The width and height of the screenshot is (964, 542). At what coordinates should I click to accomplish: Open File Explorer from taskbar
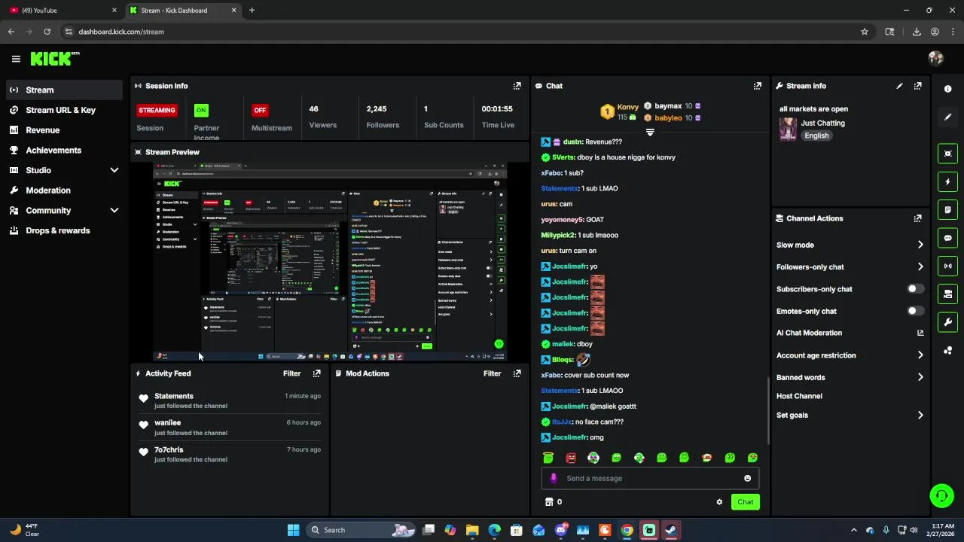(x=472, y=530)
